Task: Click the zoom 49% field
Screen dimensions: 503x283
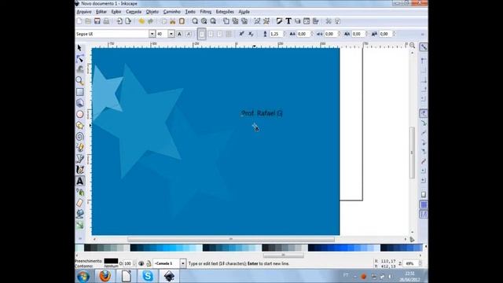Action: [x=411, y=263]
